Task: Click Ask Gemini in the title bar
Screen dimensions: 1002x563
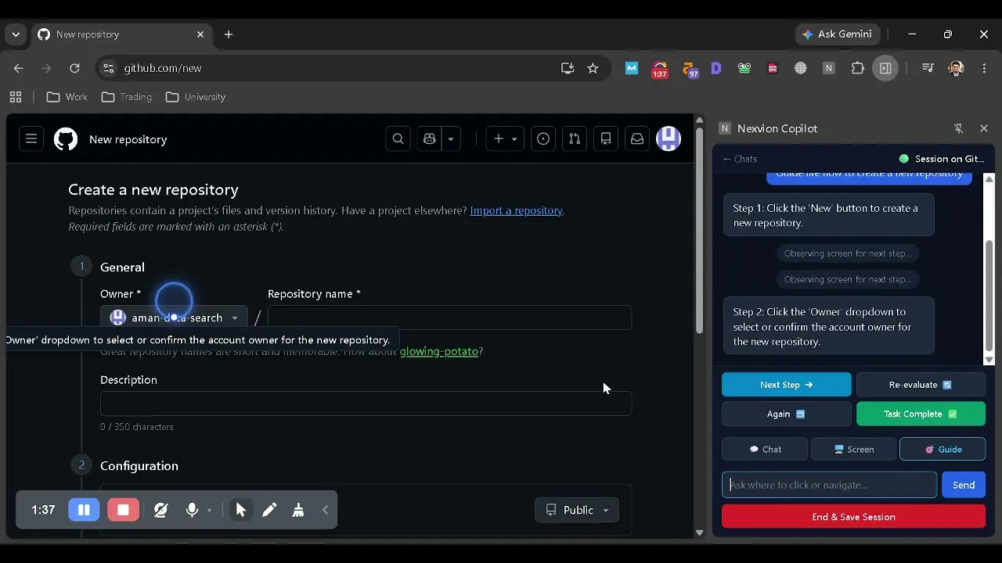Action: pyautogui.click(x=838, y=34)
